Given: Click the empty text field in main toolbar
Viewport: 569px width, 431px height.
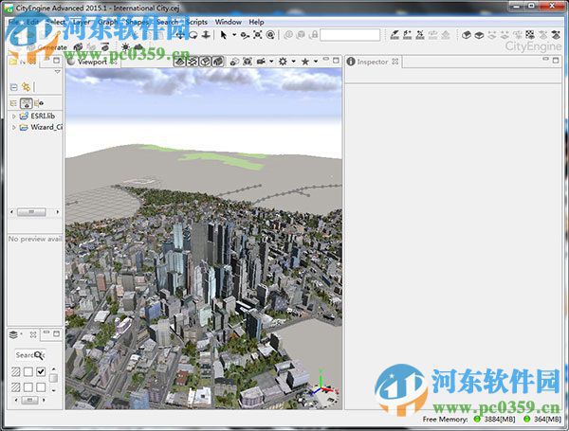Looking at the screenshot, I should (x=350, y=35).
